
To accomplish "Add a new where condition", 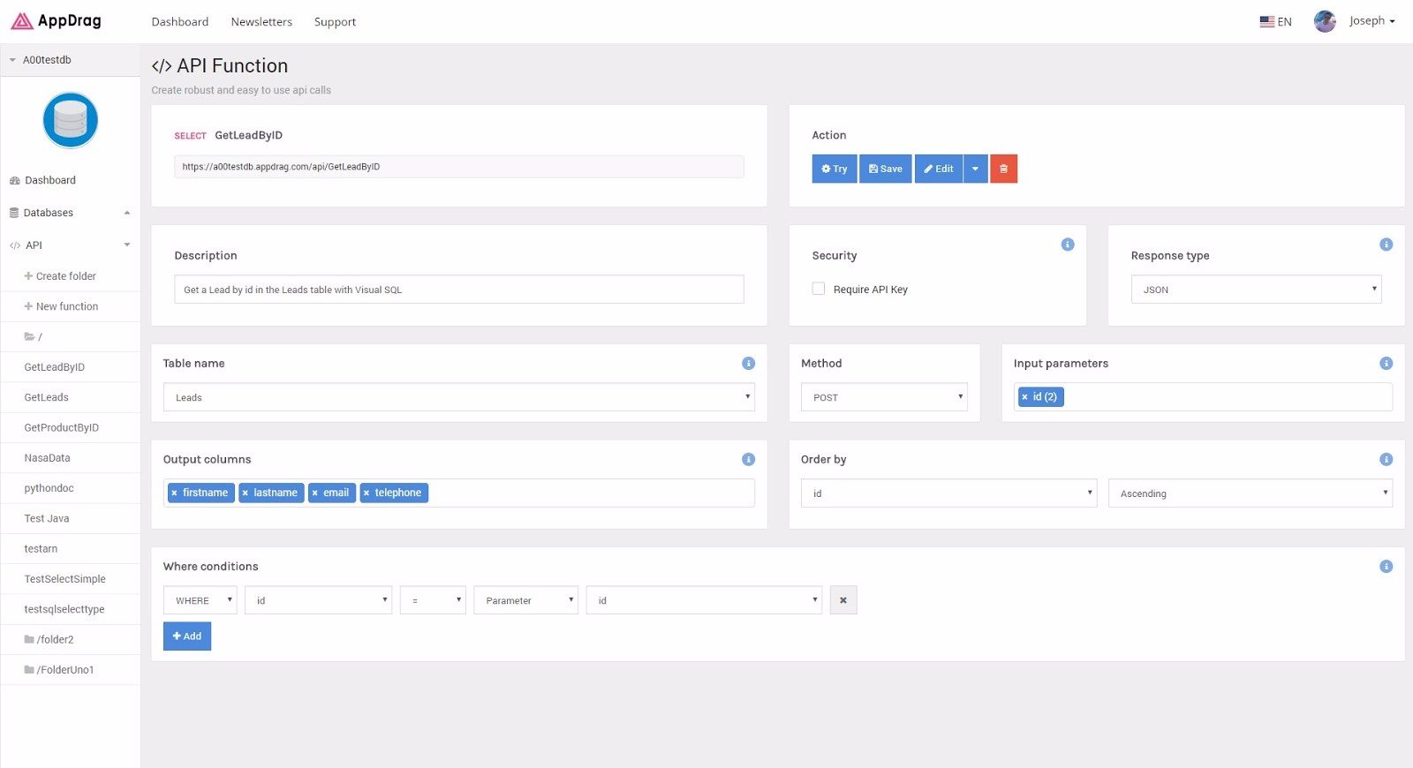I will pyautogui.click(x=187, y=636).
